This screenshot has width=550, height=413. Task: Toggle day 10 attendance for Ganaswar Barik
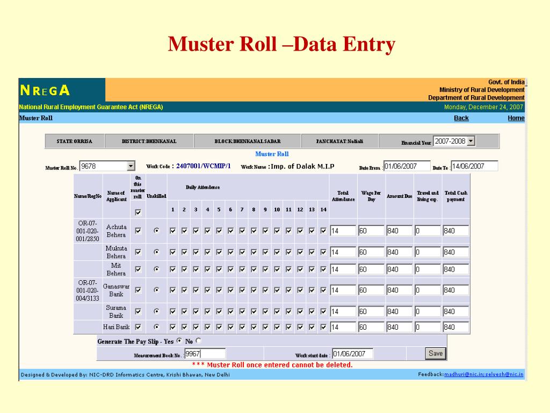coord(277,290)
